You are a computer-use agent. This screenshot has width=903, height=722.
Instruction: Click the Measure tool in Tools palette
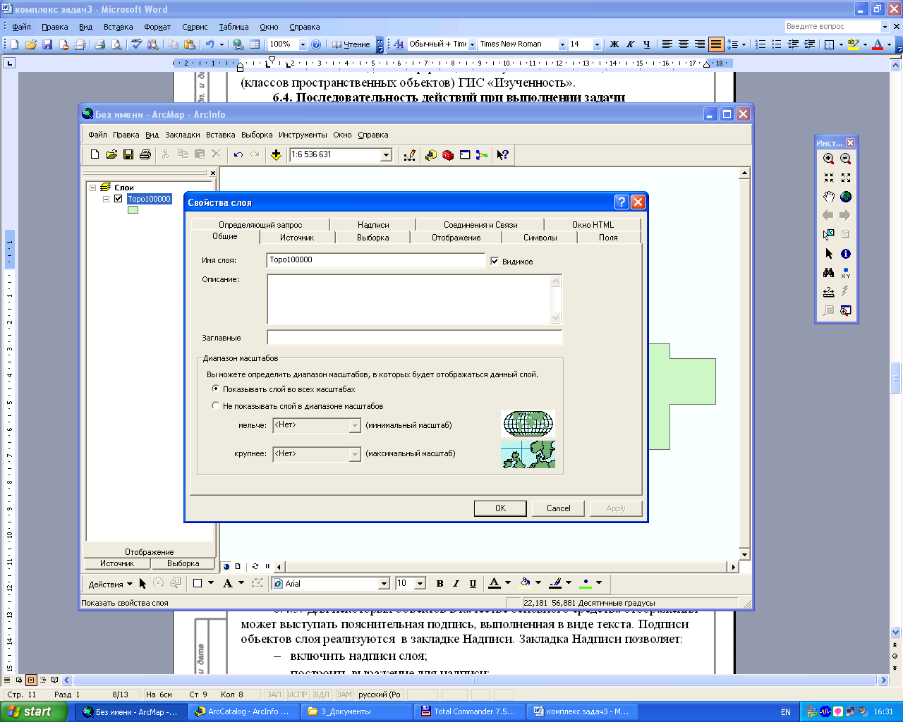pyautogui.click(x=828, y=292)
